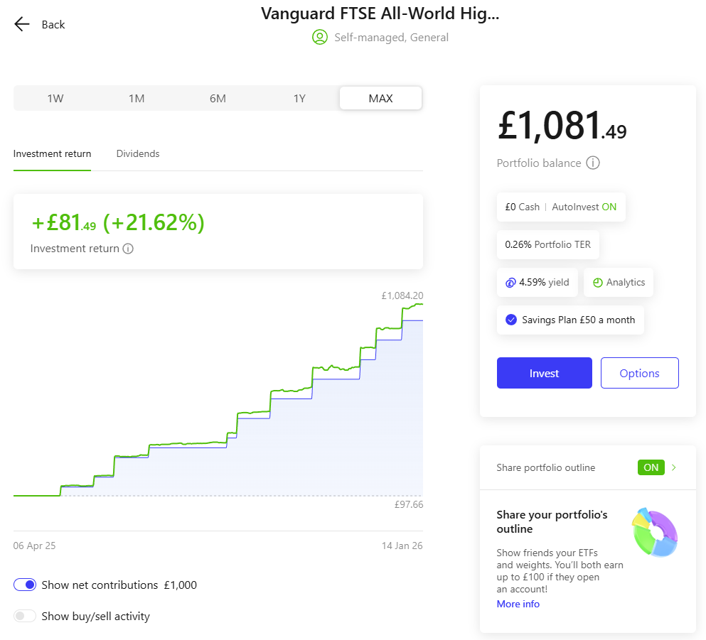Screen dimensions: 706x640
Task: Click the back arrow icon
Action: (21, 24)
